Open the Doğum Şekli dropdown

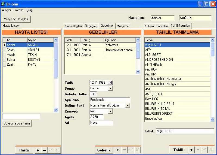[128, 106]
